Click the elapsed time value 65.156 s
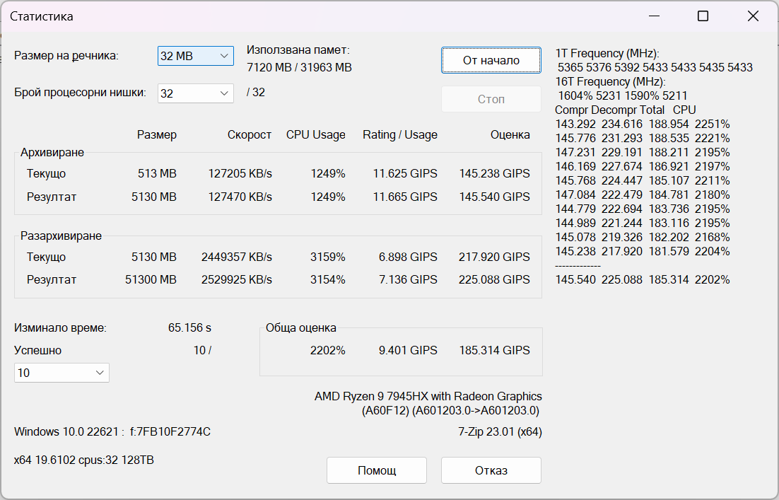 (x=189, y=328)
